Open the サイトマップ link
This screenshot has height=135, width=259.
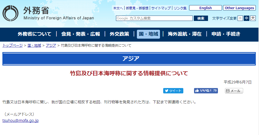161,8
